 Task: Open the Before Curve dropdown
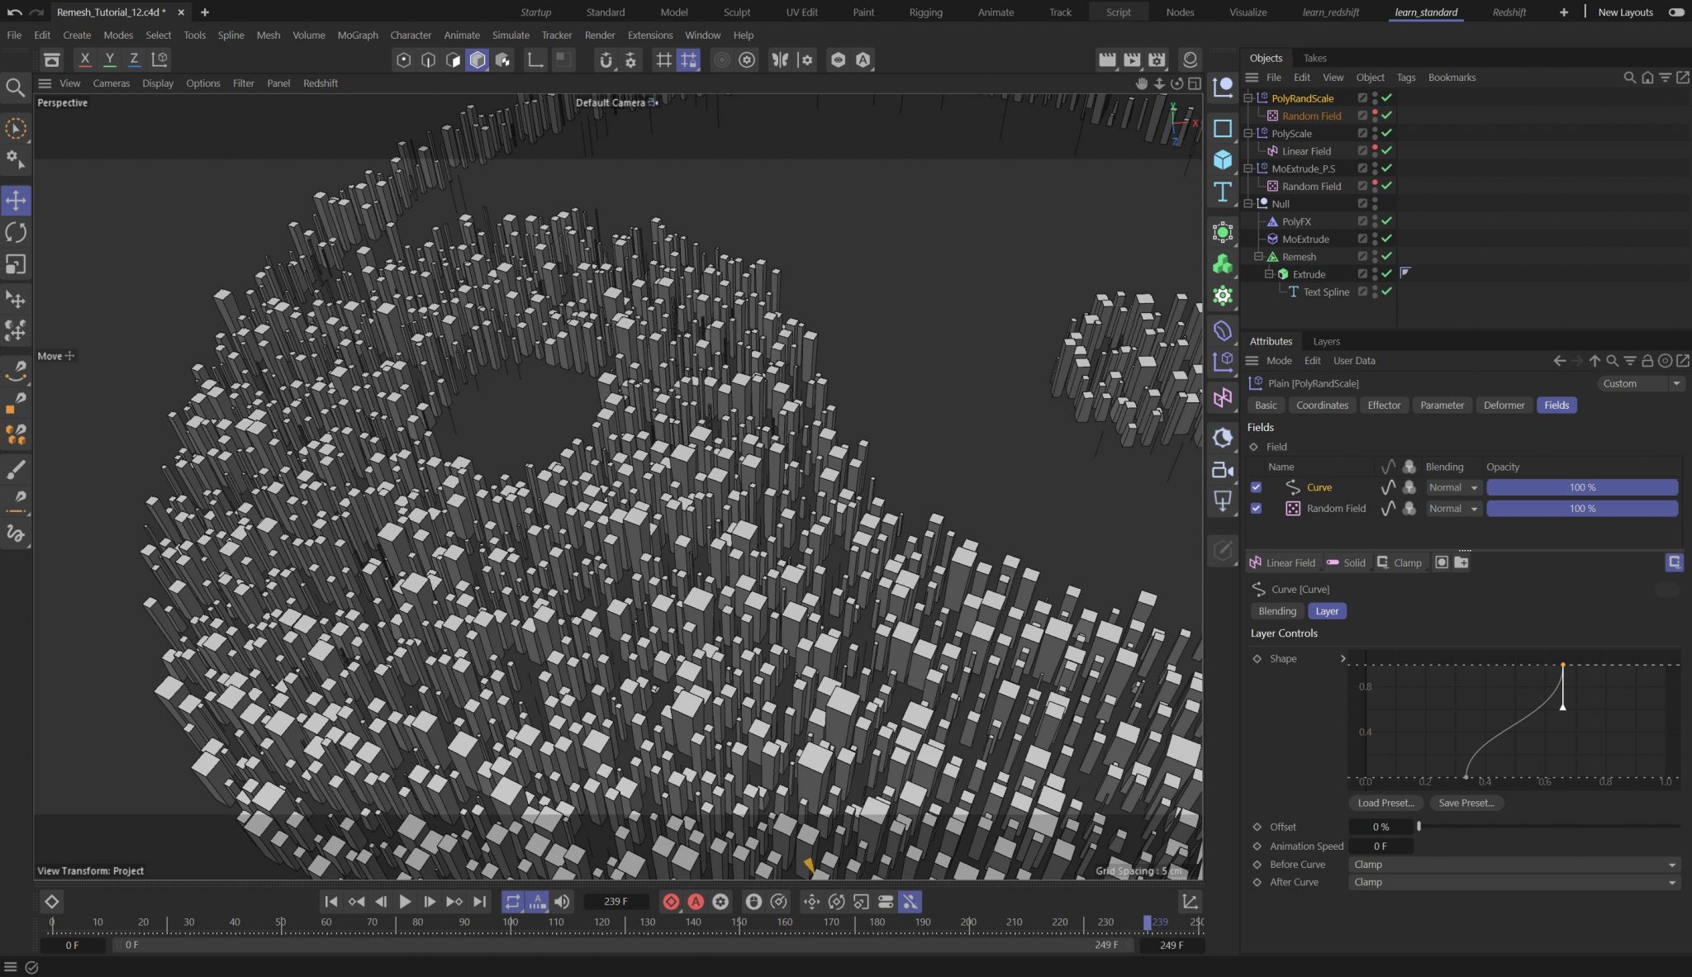[1514, 865]
